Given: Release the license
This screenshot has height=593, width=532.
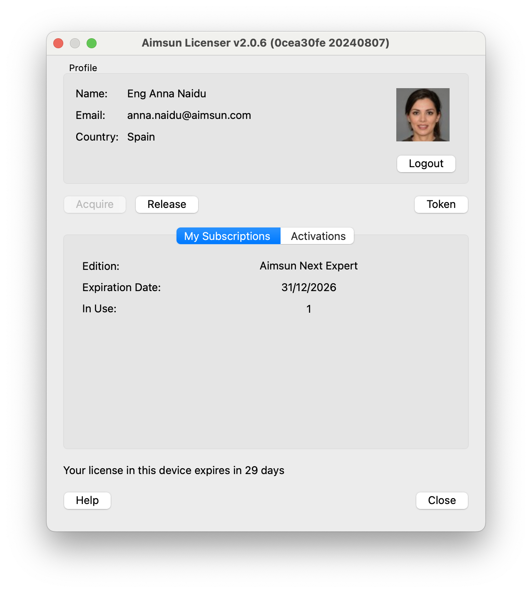Looking at the screenshot, I should tap(167, 205).
